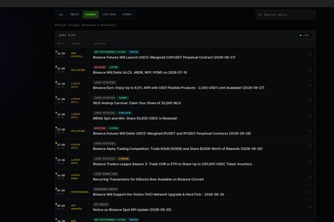Image resolution: width=334 pixels, height=222 pixels.
Task: Click 09:00 timestamp on Viction row
Action: (61, 191)
